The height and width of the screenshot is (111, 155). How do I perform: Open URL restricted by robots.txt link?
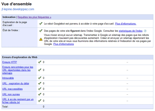[18, 101]
